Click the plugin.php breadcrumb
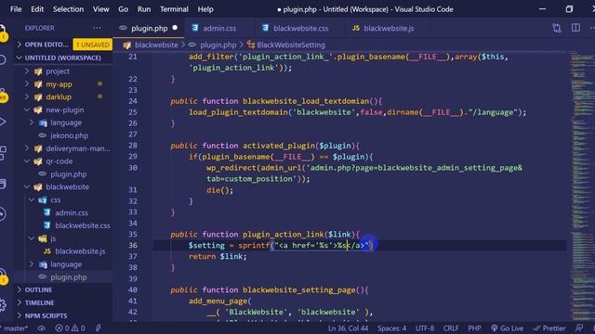The height and width of the screenshot is (334, 595). 218,45
